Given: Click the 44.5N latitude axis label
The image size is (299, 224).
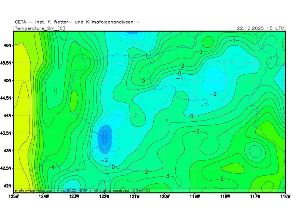Looking at the screenshot, I should (x=6, y=98).
